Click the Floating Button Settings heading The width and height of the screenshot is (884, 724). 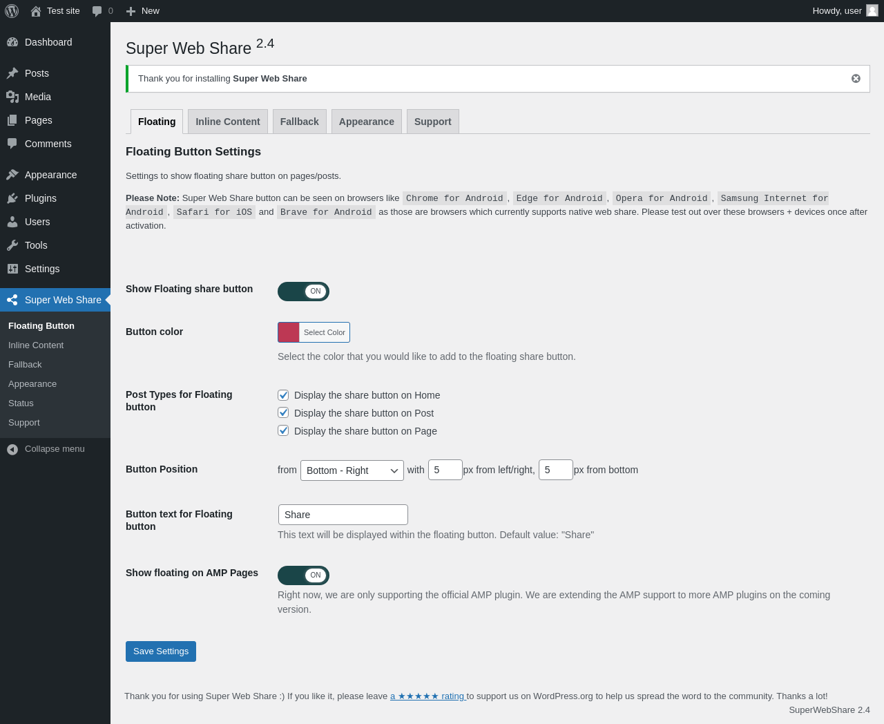[193, 152]
